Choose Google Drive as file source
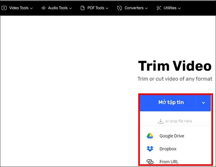Screen dimensions: 216x167 (x=172, y=136)
